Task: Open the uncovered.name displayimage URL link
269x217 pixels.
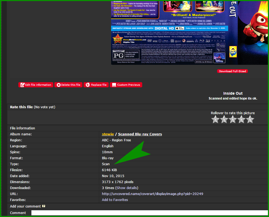Action: coord(152,194)
